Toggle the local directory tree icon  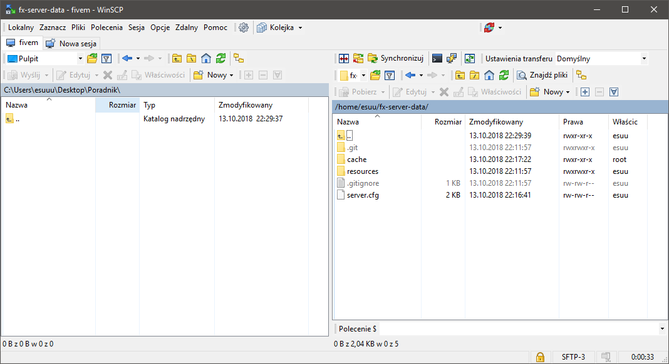pos(239,59)
